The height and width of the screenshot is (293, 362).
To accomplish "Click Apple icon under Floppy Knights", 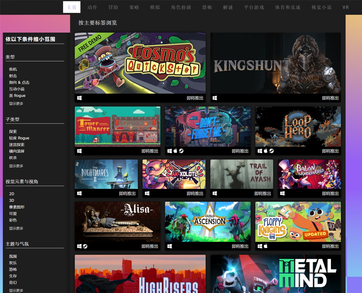I will 266,246.
